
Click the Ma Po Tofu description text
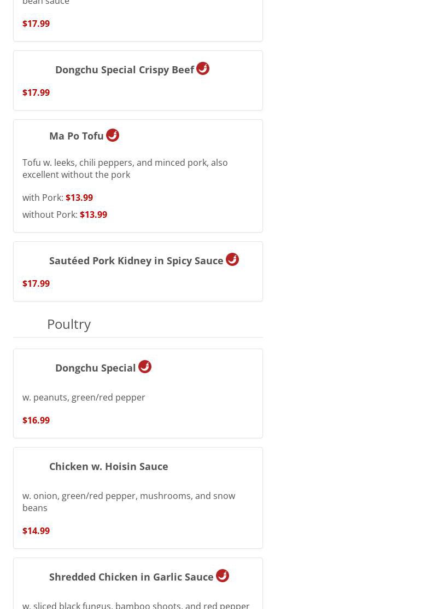(x=125, y=169)
